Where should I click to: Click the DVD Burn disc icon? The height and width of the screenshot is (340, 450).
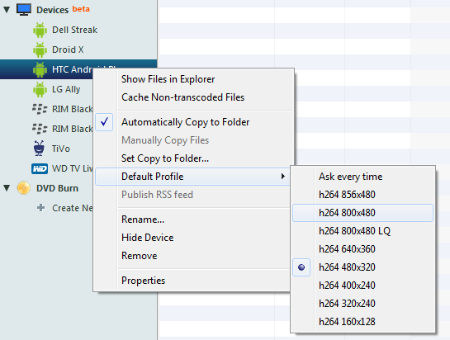[24, 188]
